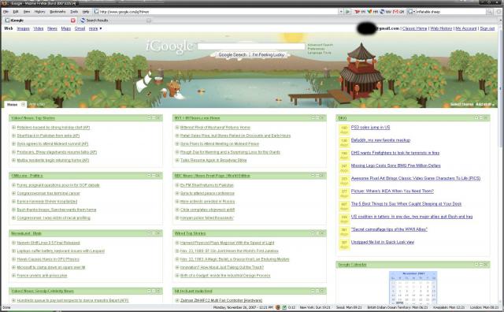Open the NW bookmark toolbar icon

point(385,12)
